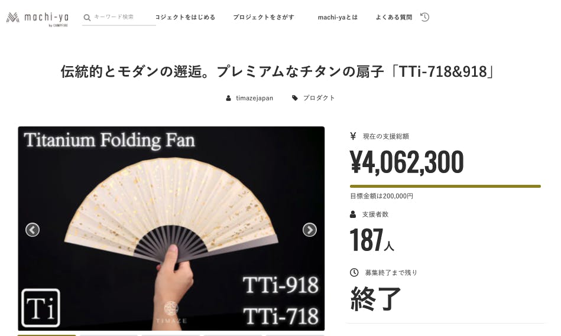Advance to the next carousel image
Viewport: 561px width, 336px height.
point(310,230)
